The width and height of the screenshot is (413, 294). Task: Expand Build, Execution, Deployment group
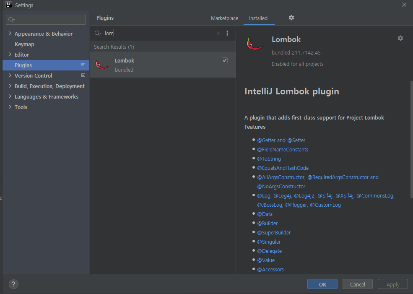[10, 86]
